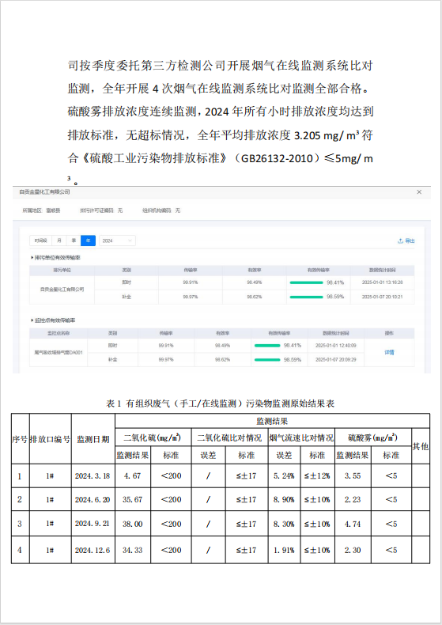Image resolution: width=442 pixels, height=625 pixels.
Task: Click the 排污单位 column header
Action: pyautogui.click(x=62, y=271)
